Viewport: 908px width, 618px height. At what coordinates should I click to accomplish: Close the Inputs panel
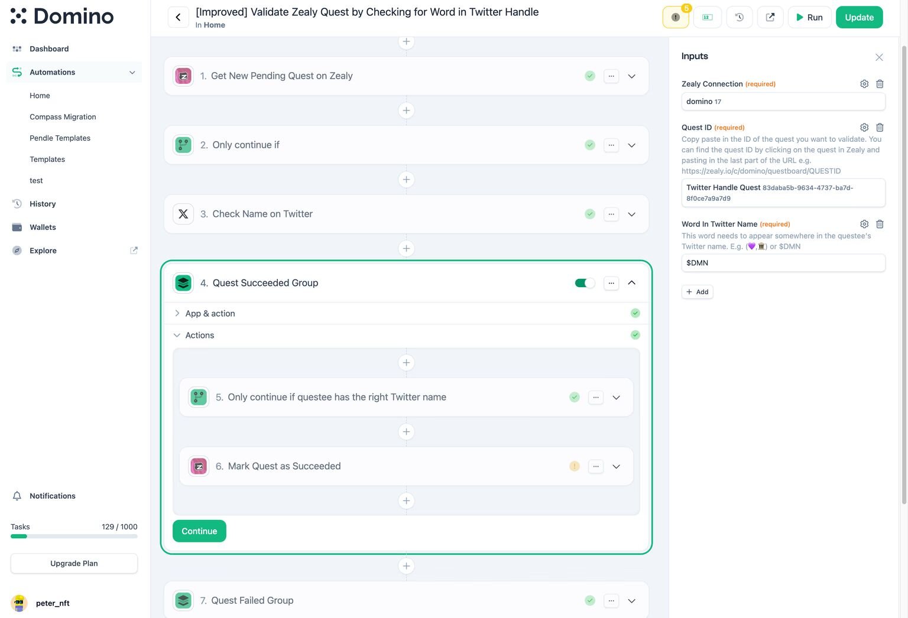[879, 57]
